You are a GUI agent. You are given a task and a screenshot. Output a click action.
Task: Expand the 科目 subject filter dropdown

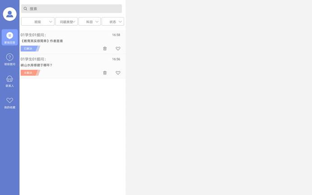click(89, 22)
